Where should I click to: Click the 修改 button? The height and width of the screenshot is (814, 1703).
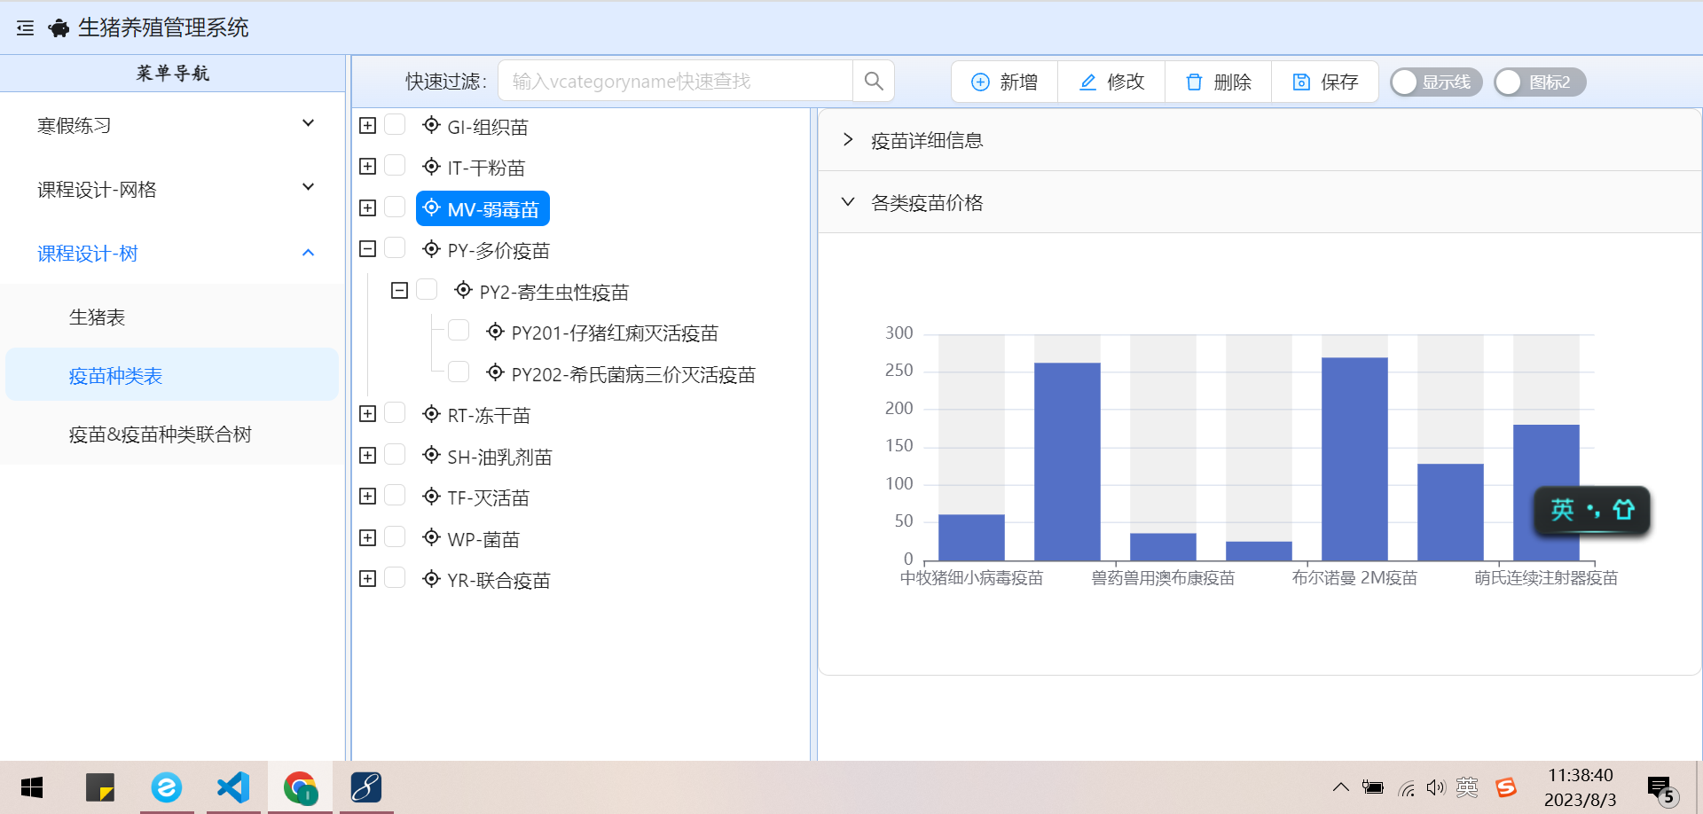tap(1111, 82)
